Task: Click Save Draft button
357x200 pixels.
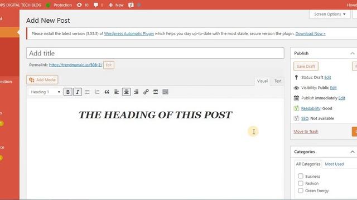Action: (x=306, y=67)
